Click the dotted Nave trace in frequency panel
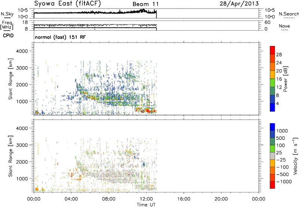Viewport: 299px width, 207px height. pos(95,25)
